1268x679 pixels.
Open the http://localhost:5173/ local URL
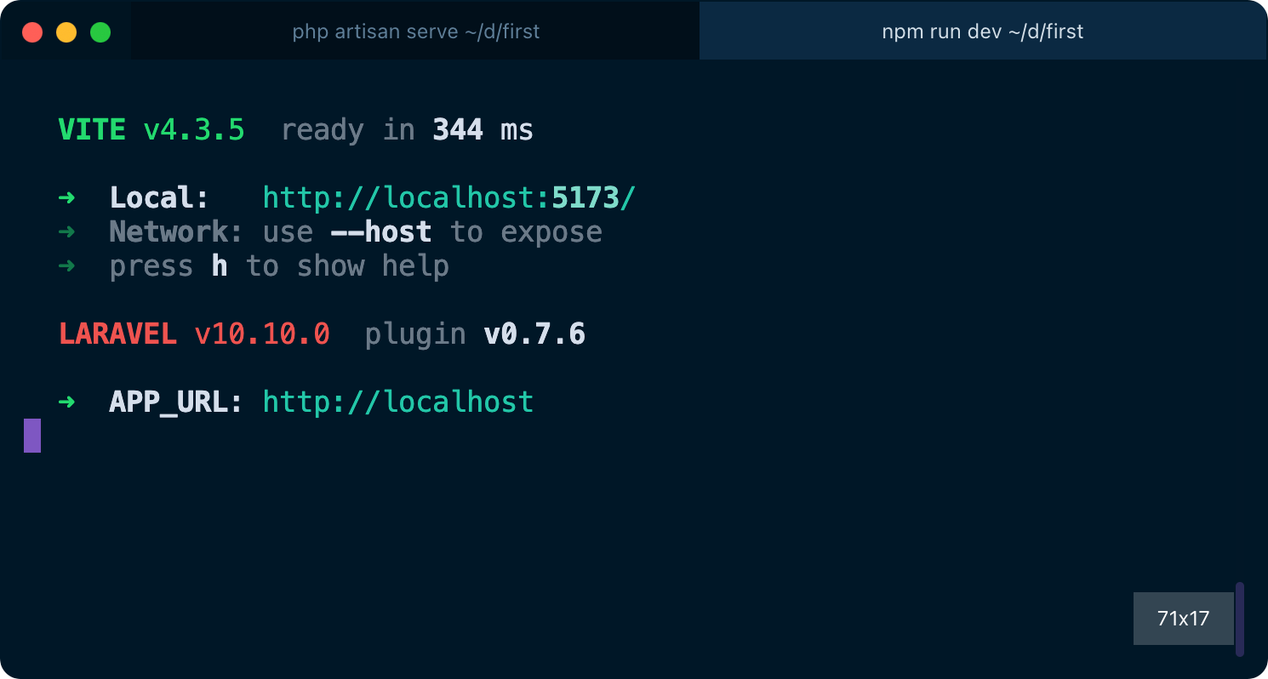click(448, 198)
